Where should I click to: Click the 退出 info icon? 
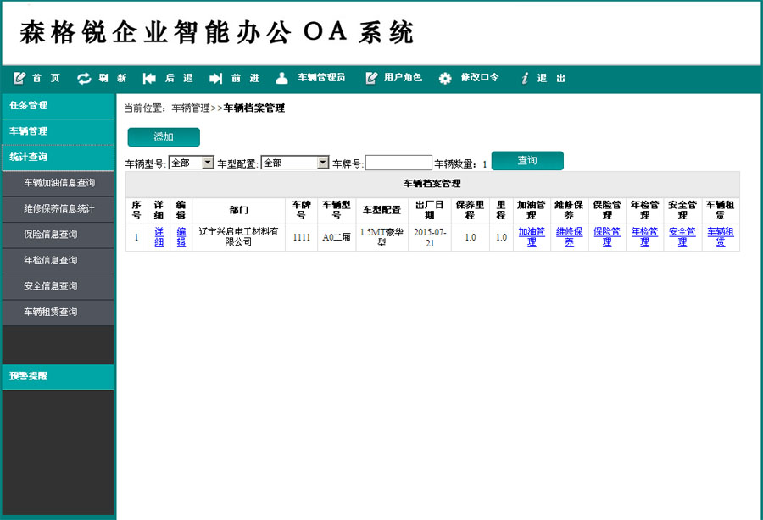click(x=525, y=78)
